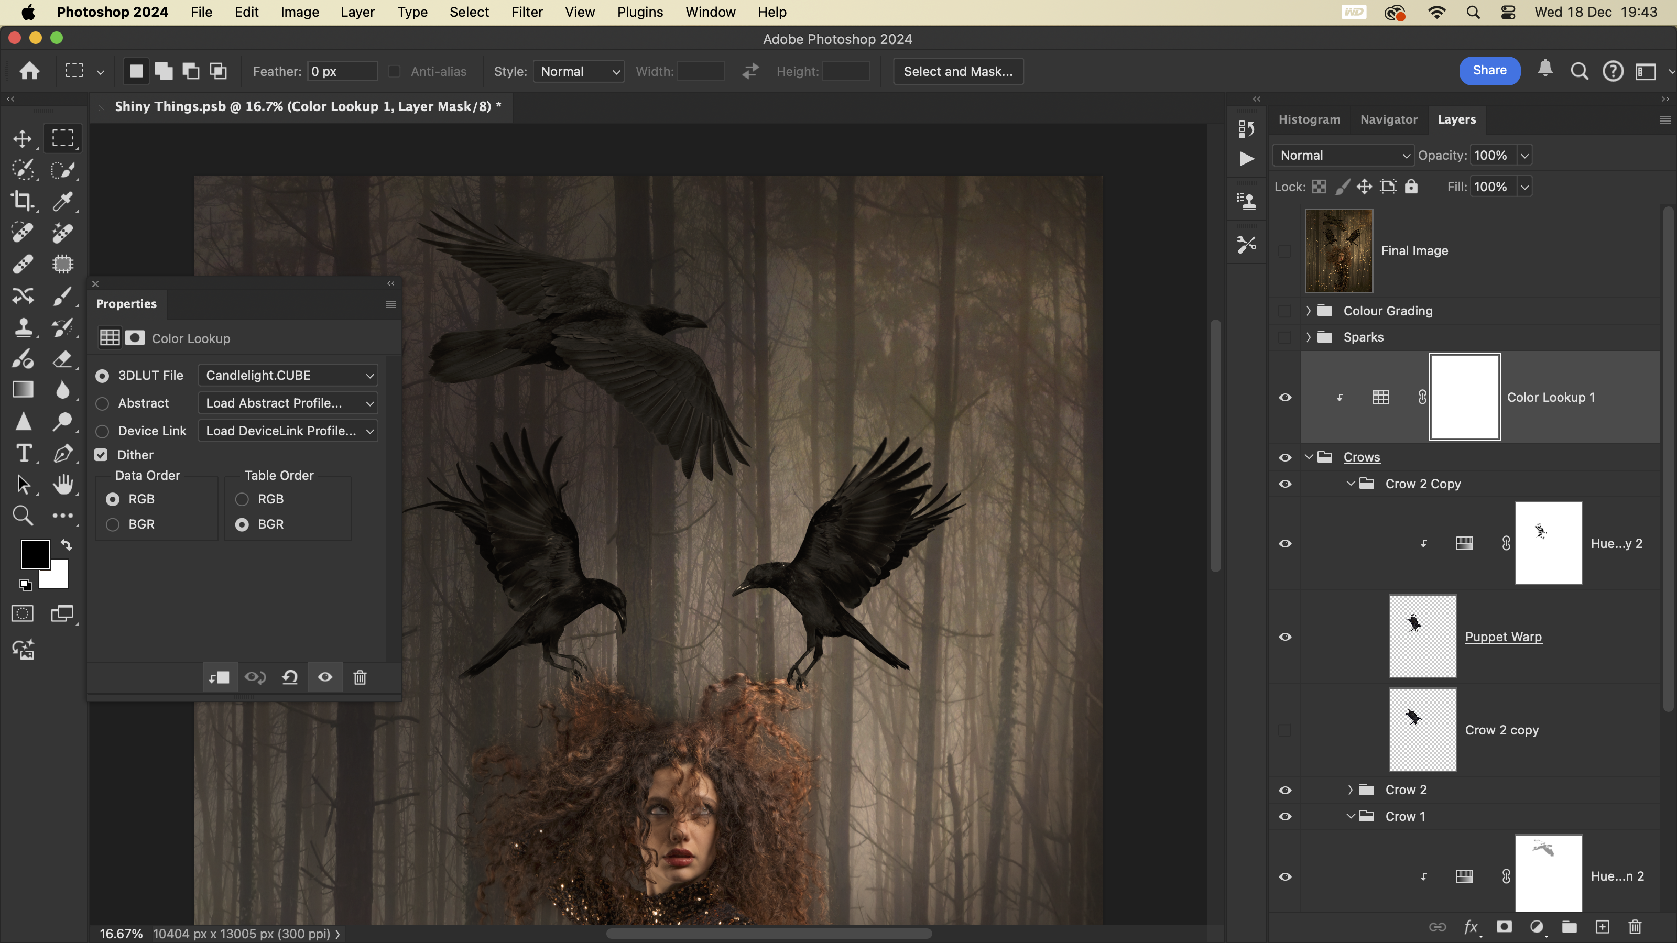Viewport: 1677px width, 943px height.
Task: Click the delete adjustment trash icon in Properties
Action: click(x=360, y=677)
